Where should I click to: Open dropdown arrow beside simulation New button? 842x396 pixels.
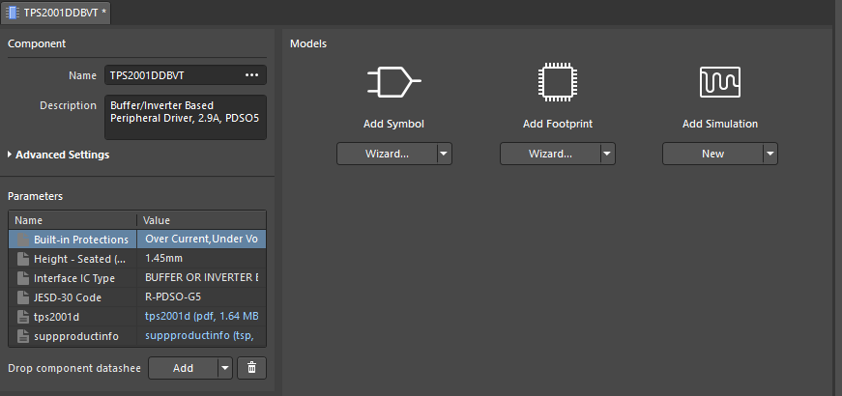click(770, 154)
